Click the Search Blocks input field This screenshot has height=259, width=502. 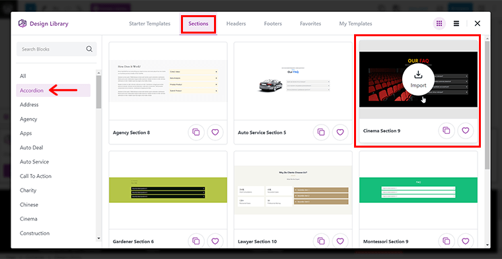[56, 49]
